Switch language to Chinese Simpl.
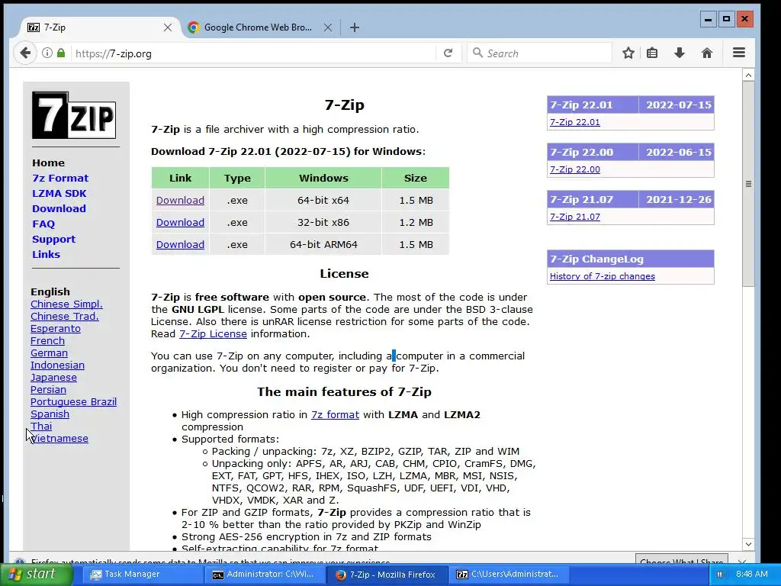Viewport: 781px width, 586px height. [66, 304]
